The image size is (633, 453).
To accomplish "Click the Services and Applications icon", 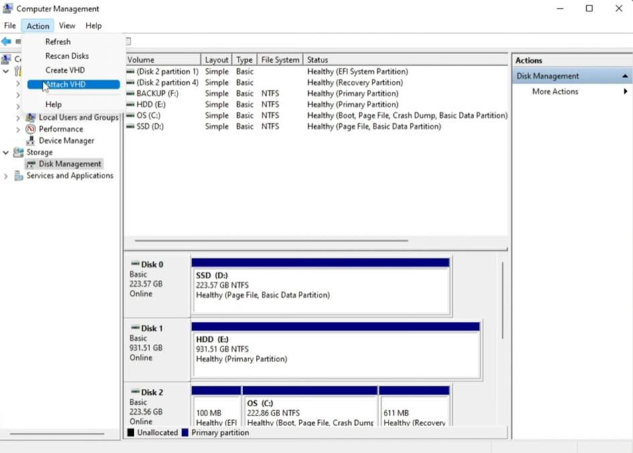I will (x=19, y=176).
